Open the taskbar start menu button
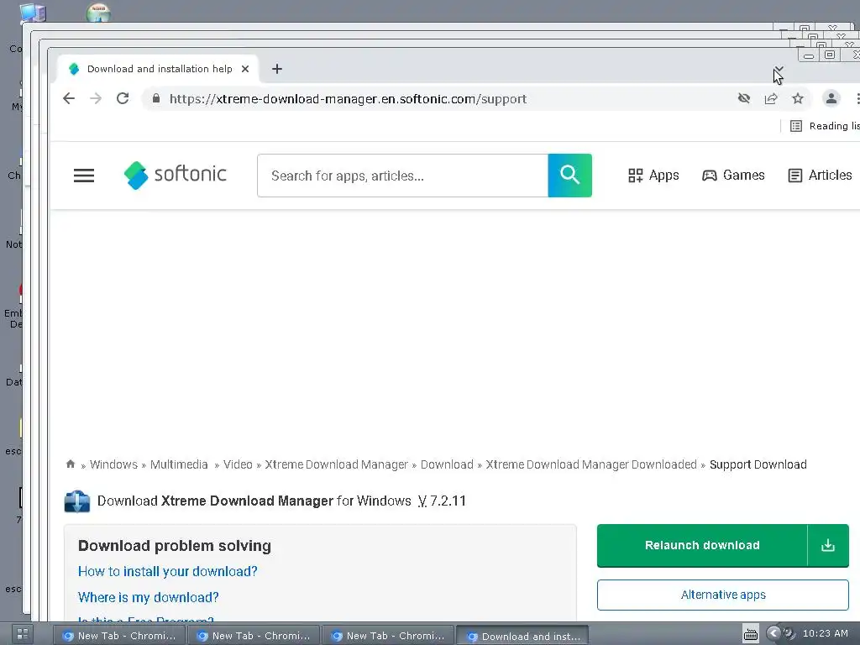Image resolution: width=860 pixels, height=645 pixels. click(x=23, y=635)
